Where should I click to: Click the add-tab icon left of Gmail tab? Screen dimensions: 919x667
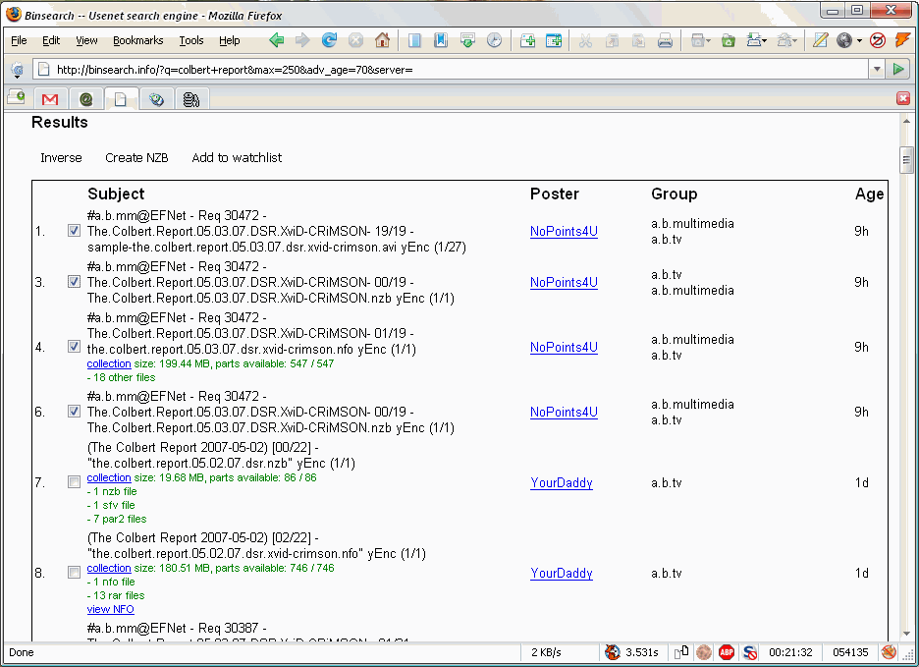(16, 97)
